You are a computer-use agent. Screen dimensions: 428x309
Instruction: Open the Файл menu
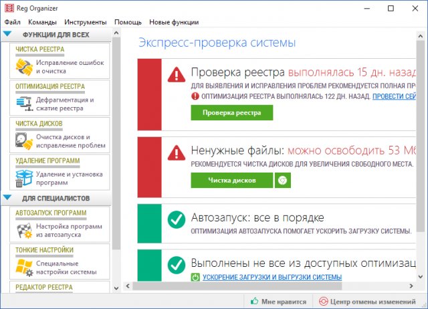tap(12, 22)
